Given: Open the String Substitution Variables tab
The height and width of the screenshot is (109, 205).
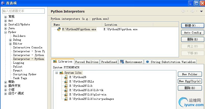Looking at the screenshot, I should (x=170, y=62).
